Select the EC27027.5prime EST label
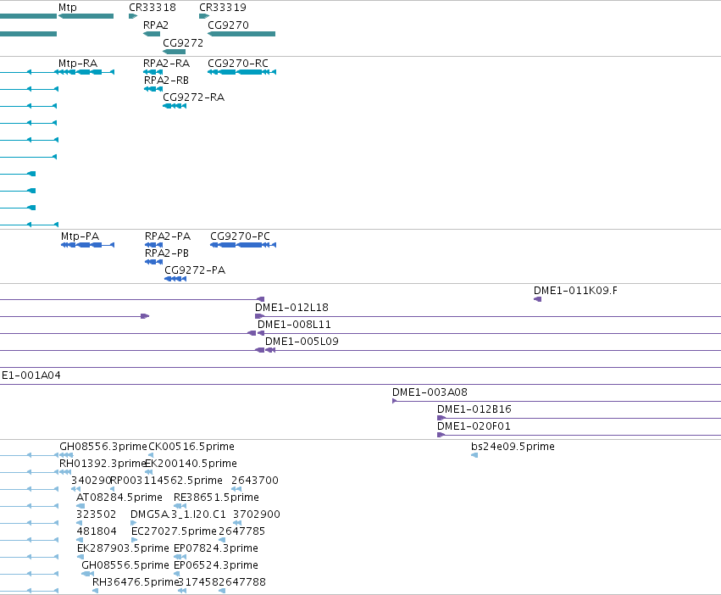721x595 pixels. click(x=174, y=531)
